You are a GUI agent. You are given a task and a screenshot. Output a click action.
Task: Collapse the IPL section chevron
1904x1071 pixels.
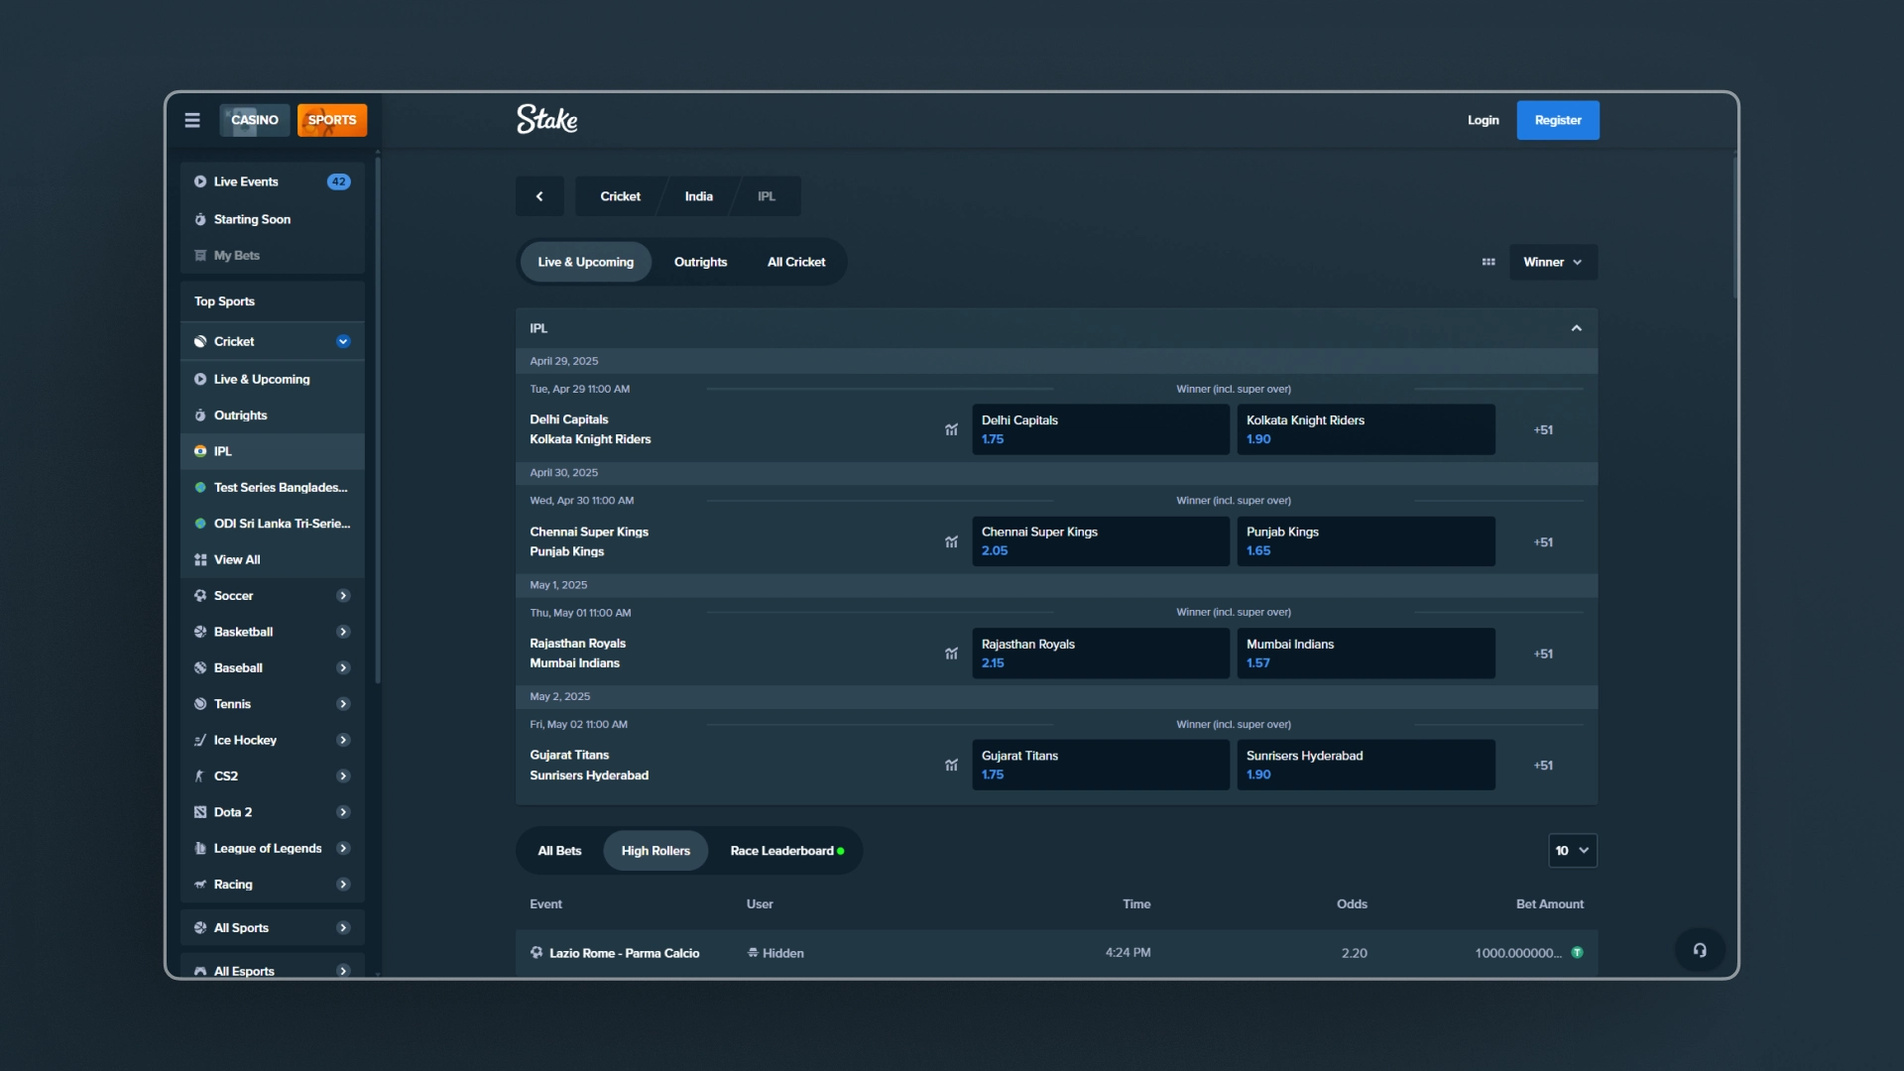[1576, 328]
